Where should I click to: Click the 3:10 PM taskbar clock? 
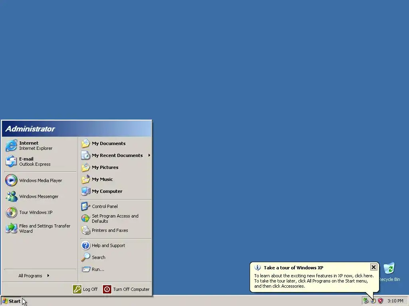click(x=395, y=301)
